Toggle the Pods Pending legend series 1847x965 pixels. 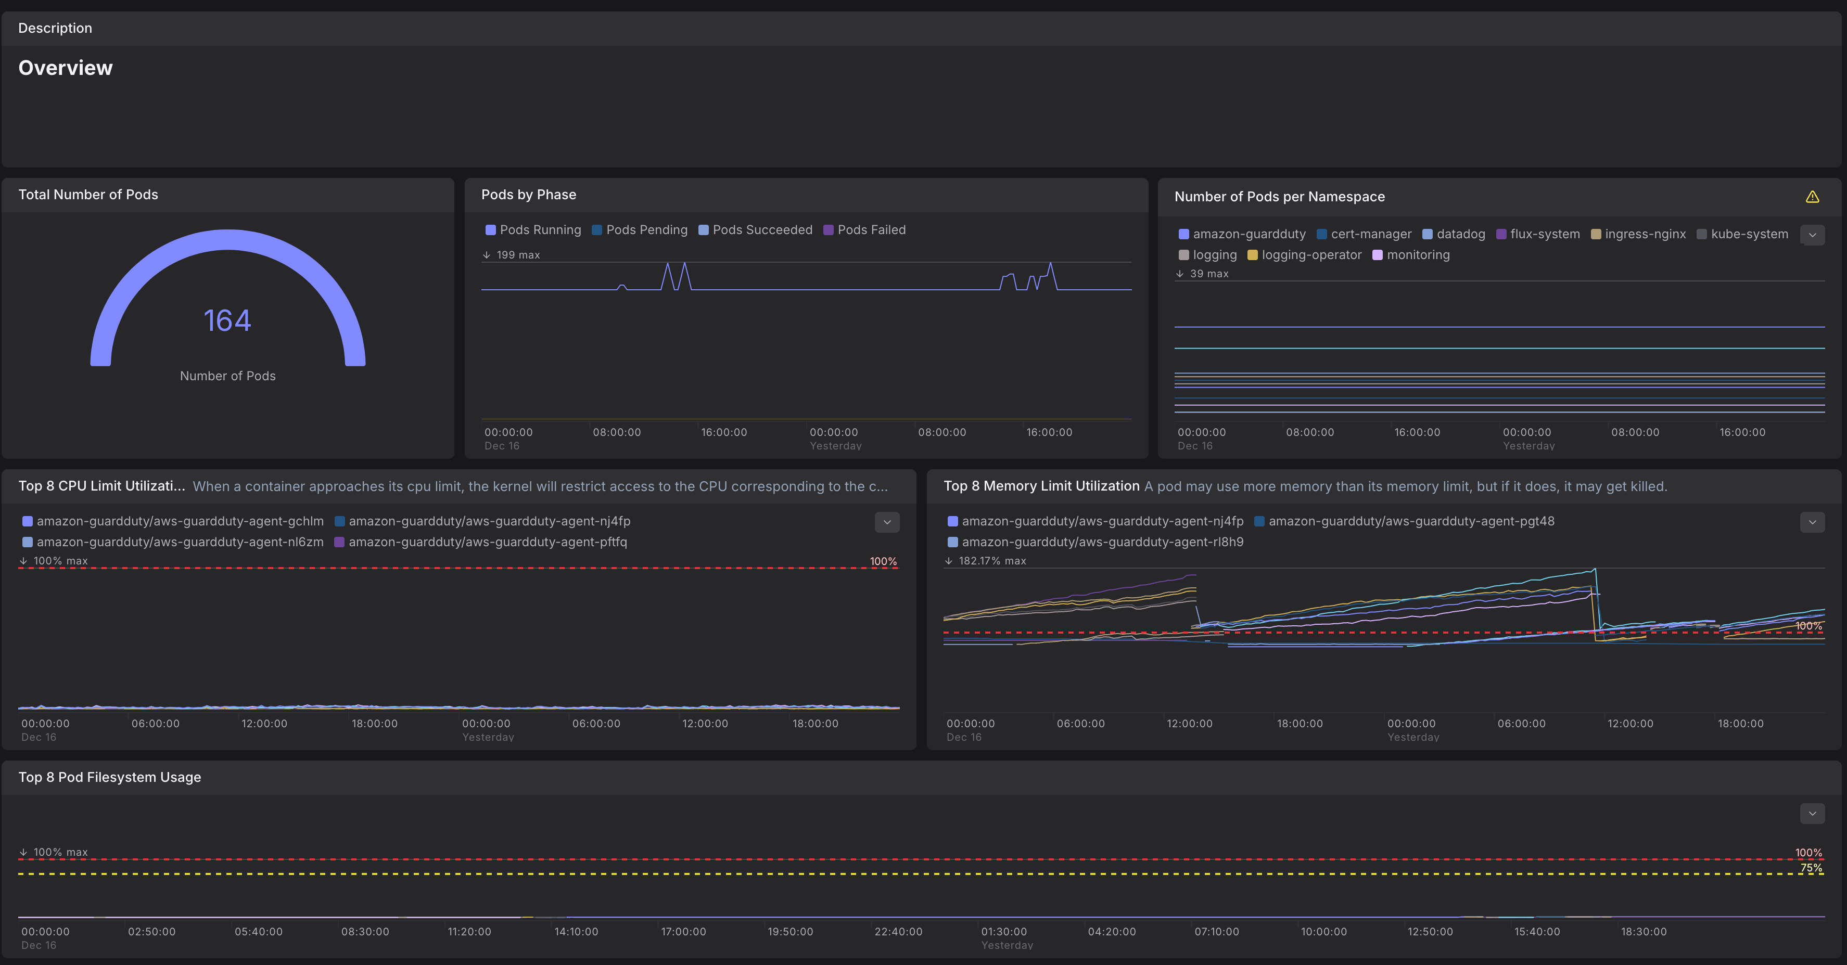pos(646,230)
